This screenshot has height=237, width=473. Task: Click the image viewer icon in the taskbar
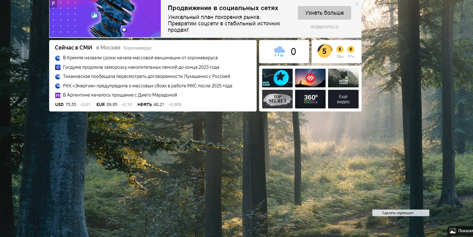point(452,231)
